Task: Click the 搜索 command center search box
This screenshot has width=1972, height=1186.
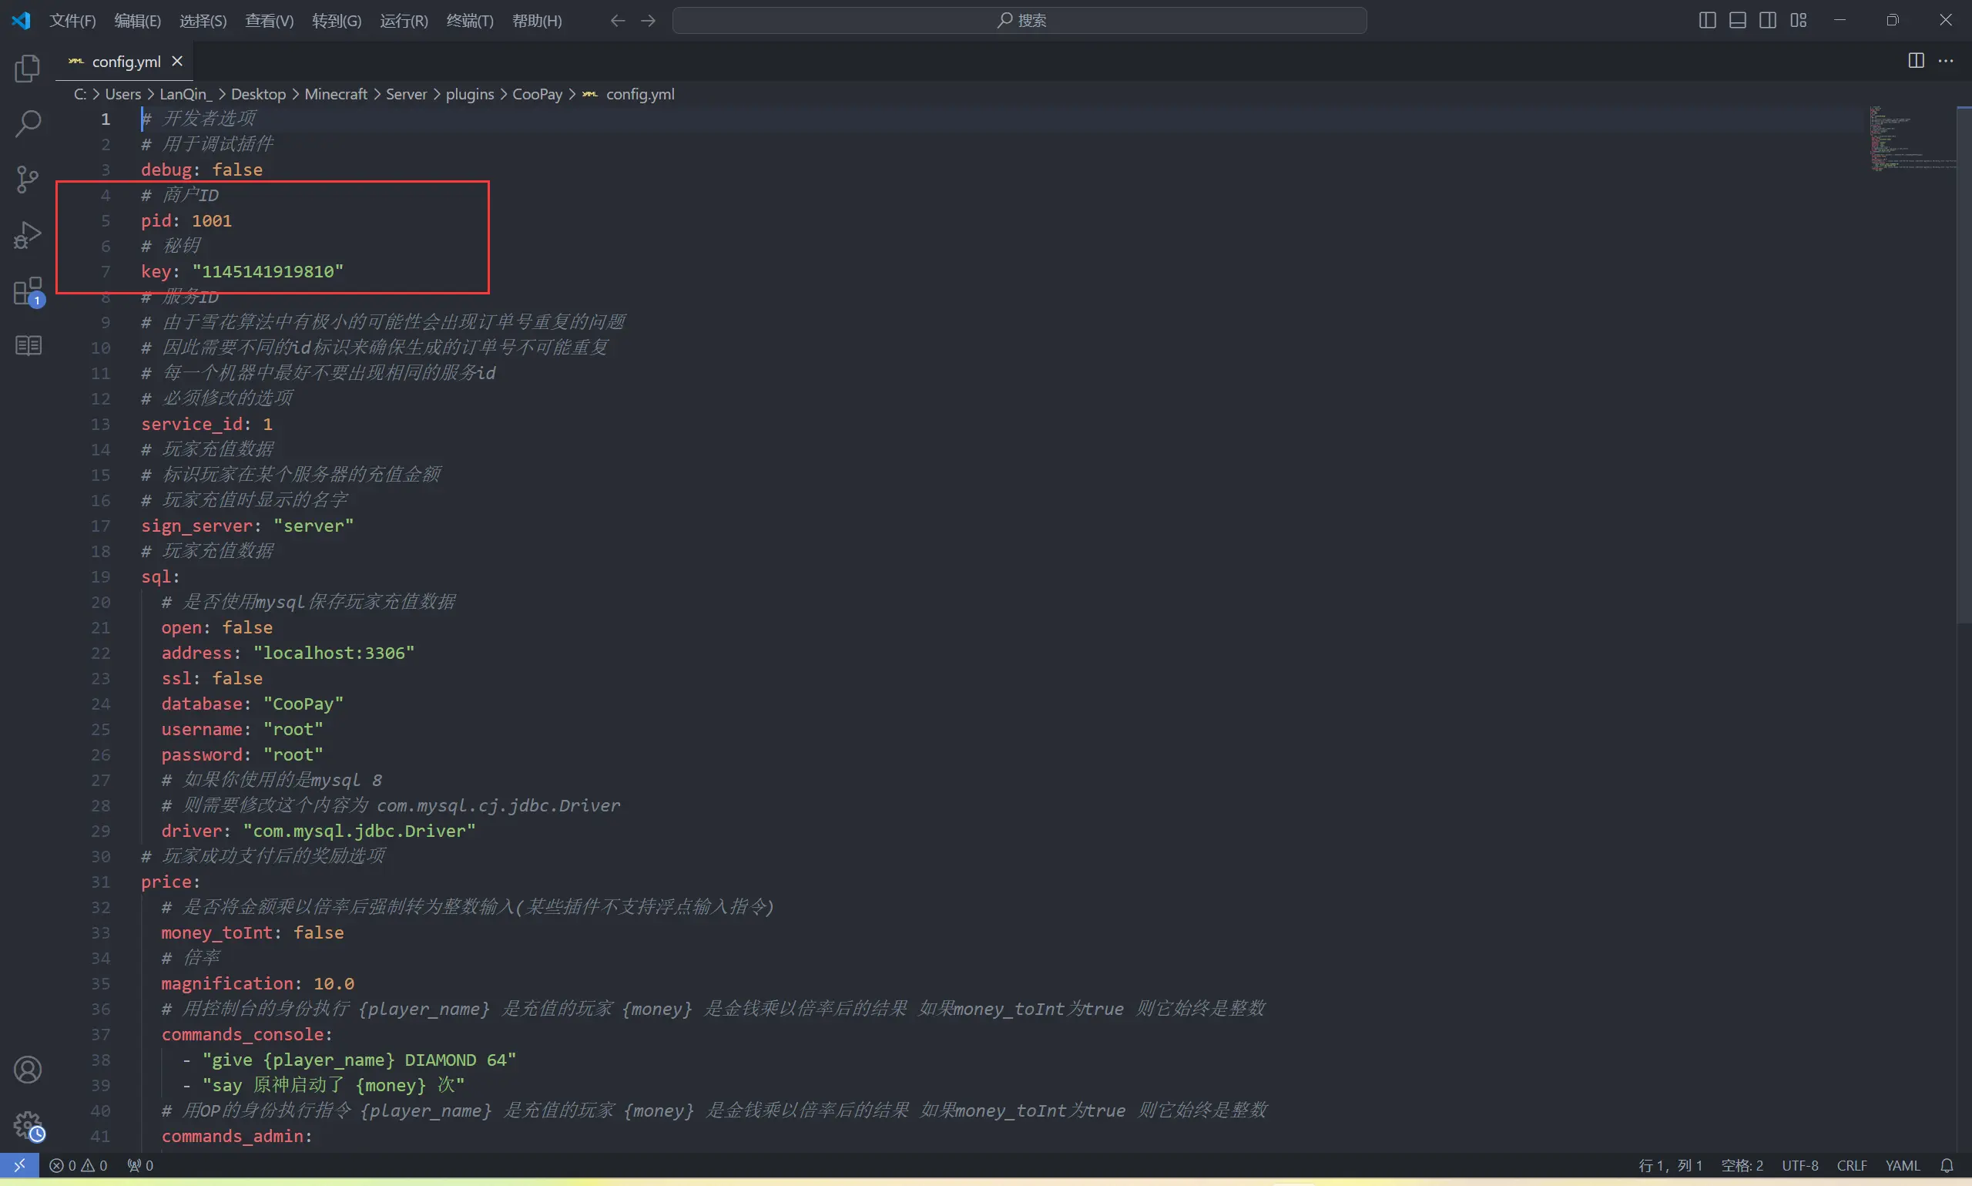Action: pos(1019,20)
